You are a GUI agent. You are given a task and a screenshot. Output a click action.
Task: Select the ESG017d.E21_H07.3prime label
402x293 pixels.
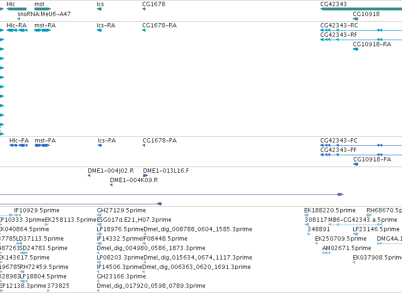(x=134, y=220)
